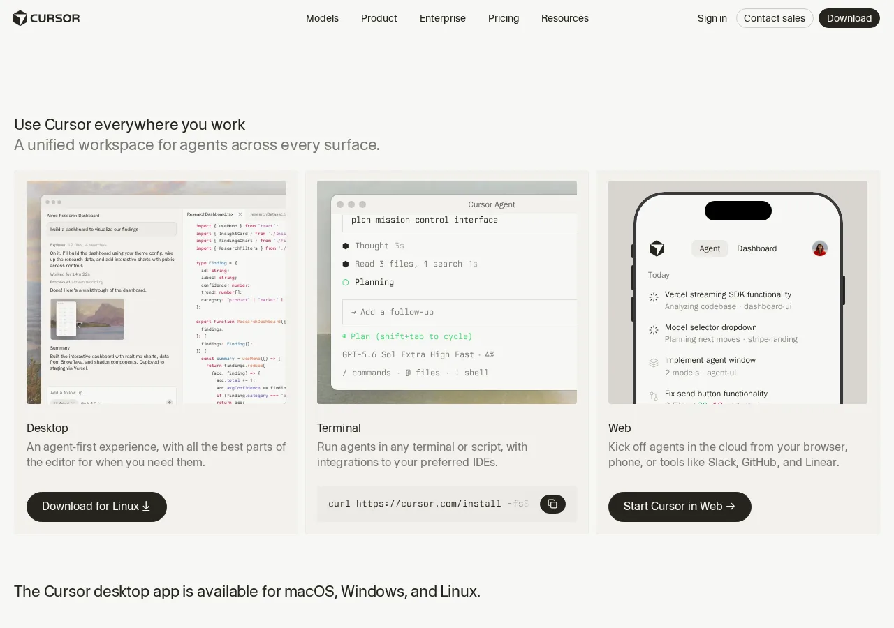
Task: Open the Resources menu
Action: pos(565,18)
